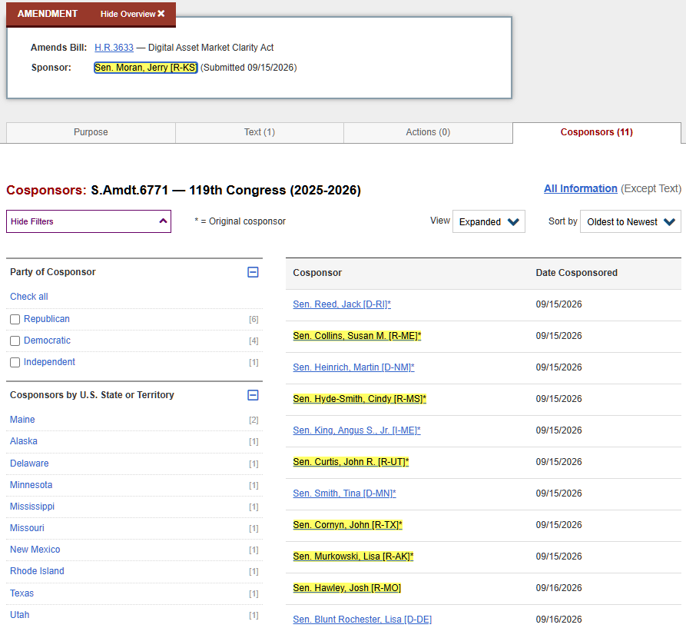Check the Independent party checkbox
686x628 pixels.
click(15, 362)
